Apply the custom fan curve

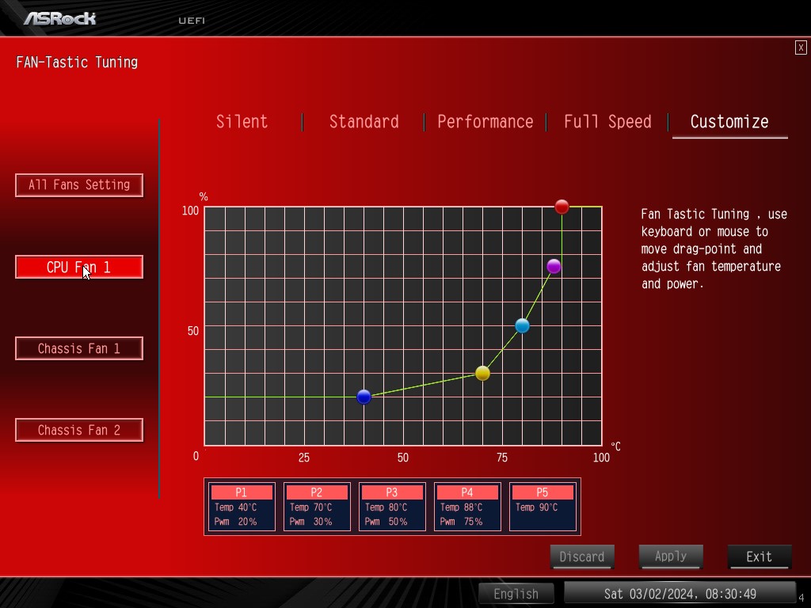tap(670, 557)
